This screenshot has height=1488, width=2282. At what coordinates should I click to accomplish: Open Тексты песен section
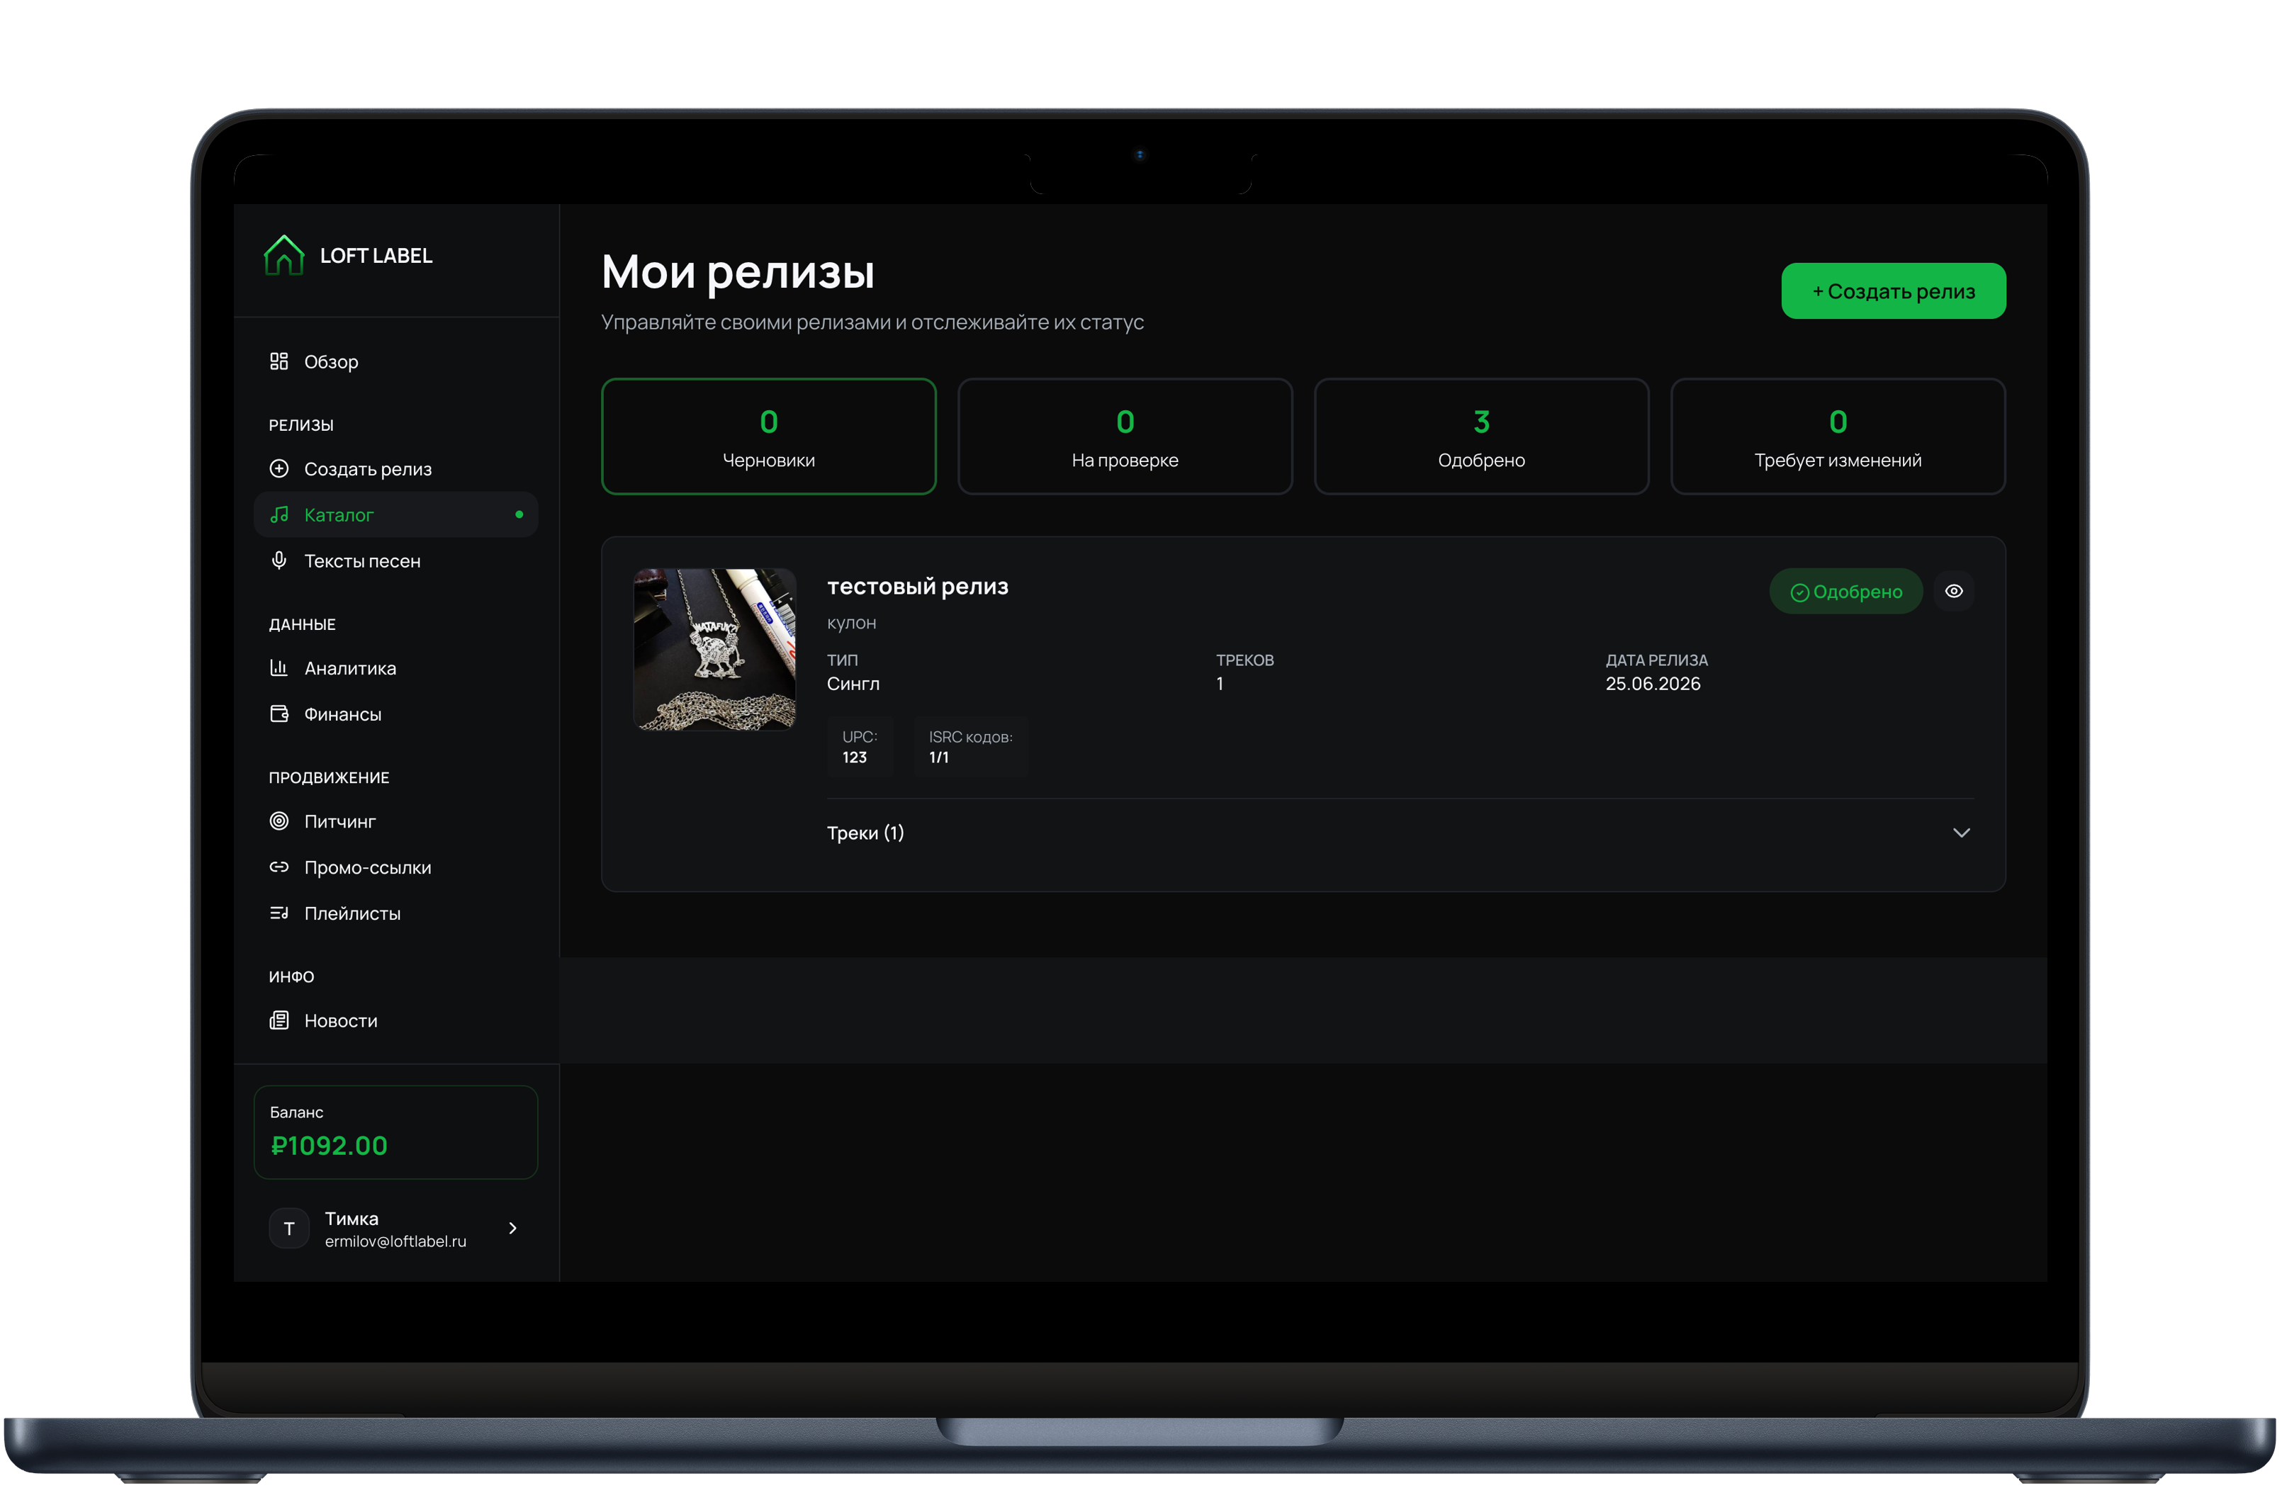pyautogui.click(x=396, y=561)
